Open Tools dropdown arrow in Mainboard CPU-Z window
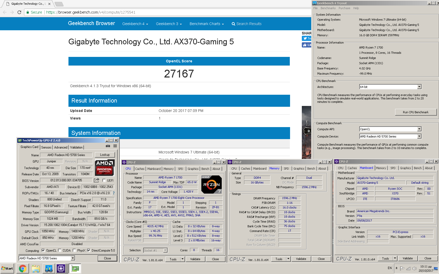 [x=395, y=259]
